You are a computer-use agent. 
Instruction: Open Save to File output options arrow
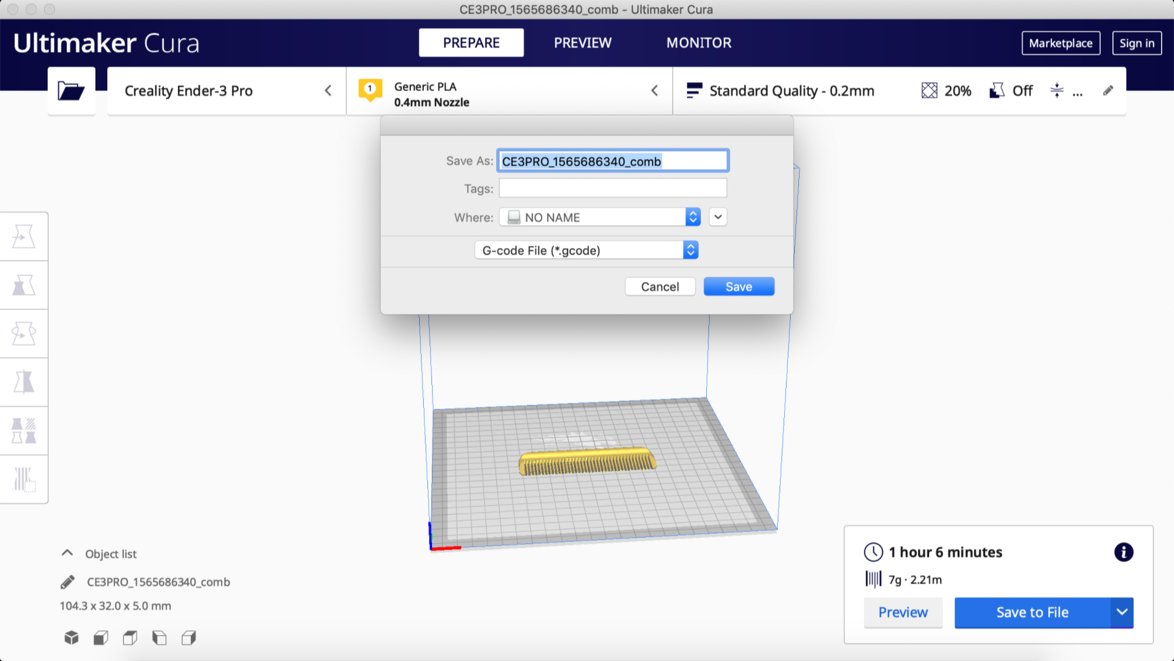click(x=1122, y=612)
